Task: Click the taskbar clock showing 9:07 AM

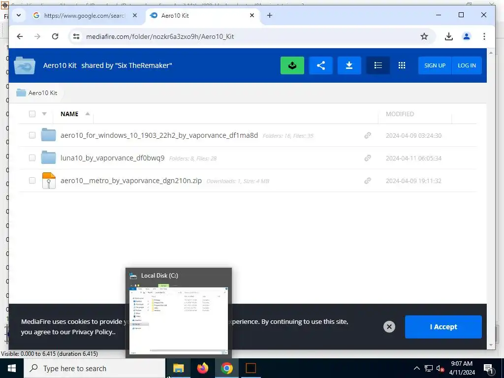Action: click(462, 368)
